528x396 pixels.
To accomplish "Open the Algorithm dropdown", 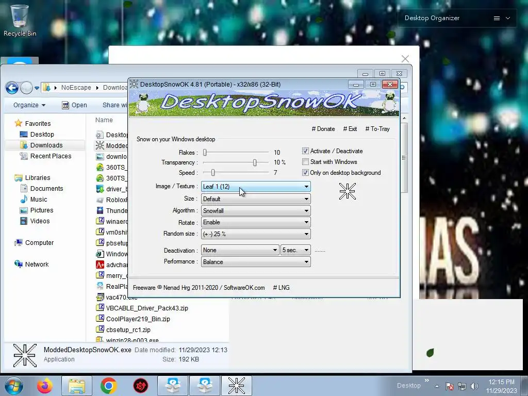I will tap(256, 211).
